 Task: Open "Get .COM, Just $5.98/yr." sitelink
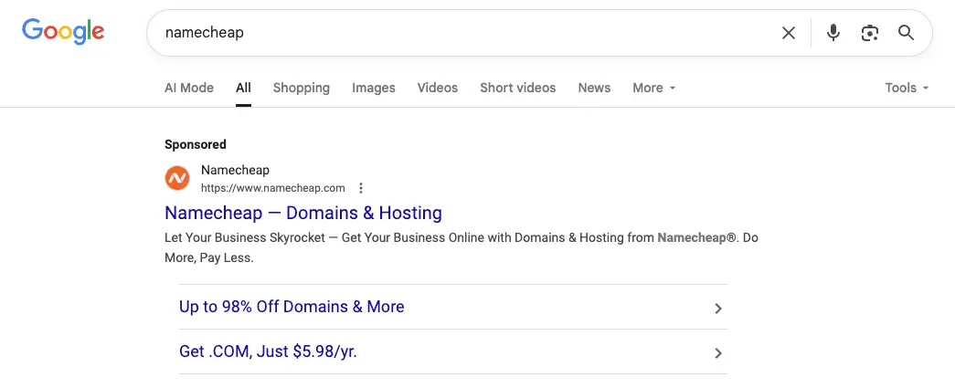(268, 351)
